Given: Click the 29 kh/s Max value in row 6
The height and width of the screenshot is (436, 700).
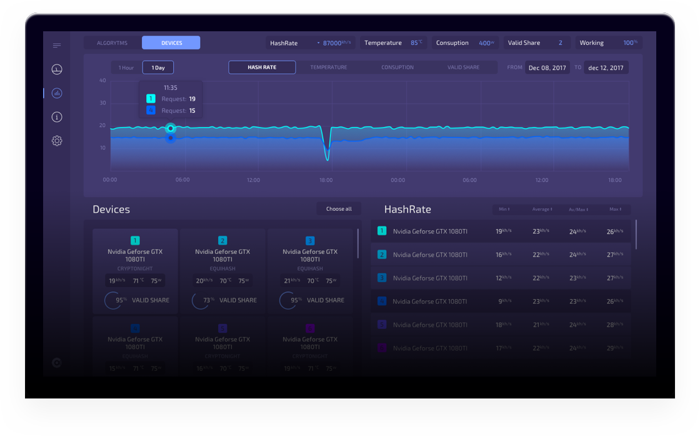Looking at the screenshot, I should click(x=615, y=348).
